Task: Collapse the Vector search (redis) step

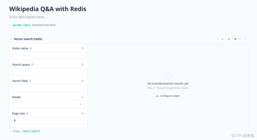Action: click(x=11, y=39)
